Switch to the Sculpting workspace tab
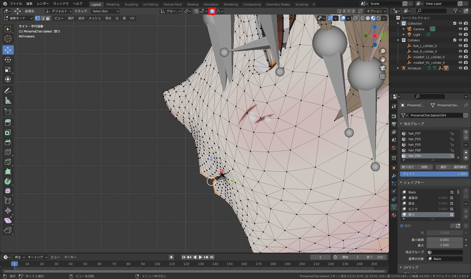The width and height of the screenshot is (471, 279). tap(131, 4)
